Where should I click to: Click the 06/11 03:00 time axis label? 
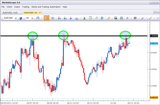pos(73,103)
